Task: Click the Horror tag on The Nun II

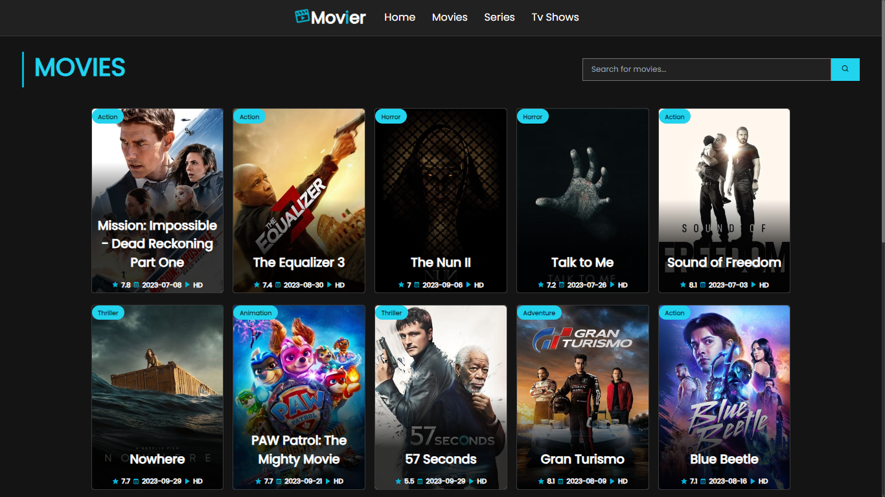Action: (391, 116)
